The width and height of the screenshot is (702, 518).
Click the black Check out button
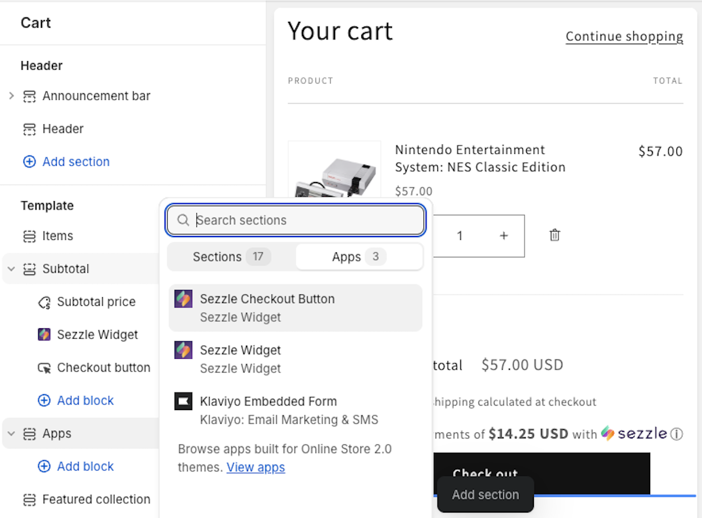pyautogui.click(x=541, y=473)
